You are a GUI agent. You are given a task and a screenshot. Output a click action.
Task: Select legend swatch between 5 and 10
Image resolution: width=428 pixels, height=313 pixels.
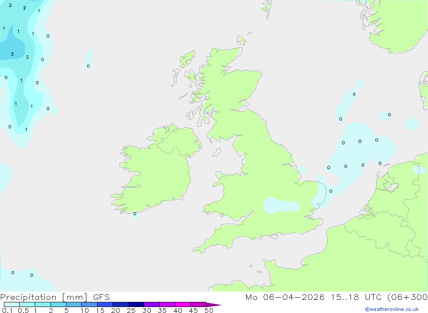tap(74, 304)
